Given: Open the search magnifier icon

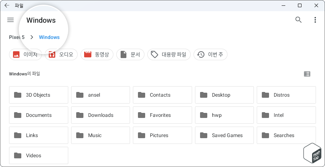Looking at the screenshot, I should (x=298, y=20).
